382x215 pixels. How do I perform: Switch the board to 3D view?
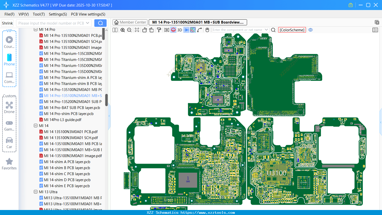point(179,30)
